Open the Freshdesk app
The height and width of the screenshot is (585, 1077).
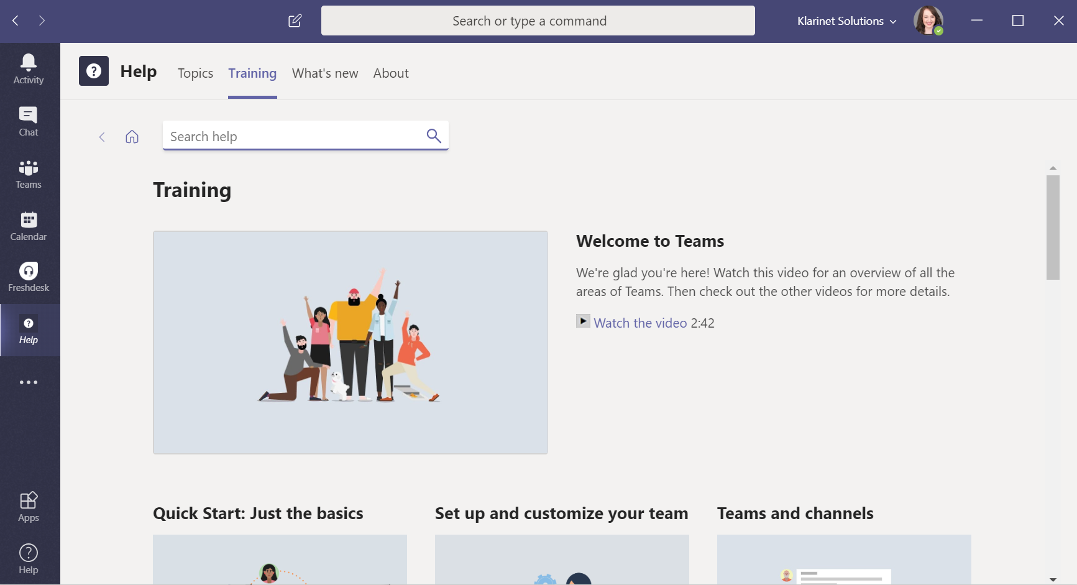29,277
